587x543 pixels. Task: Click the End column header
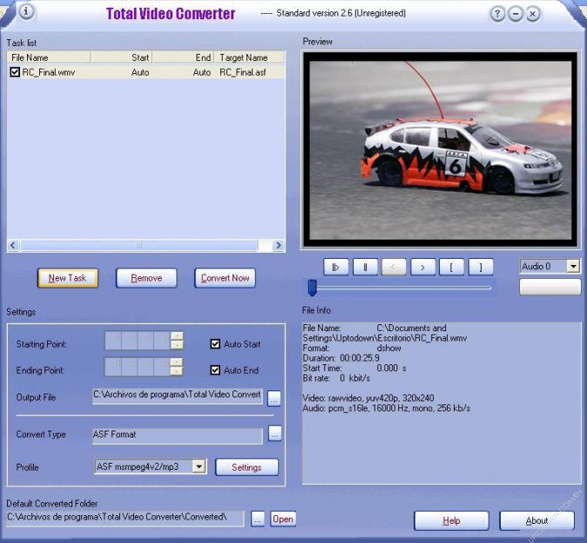pyautogui.click(x=183, y=58)
